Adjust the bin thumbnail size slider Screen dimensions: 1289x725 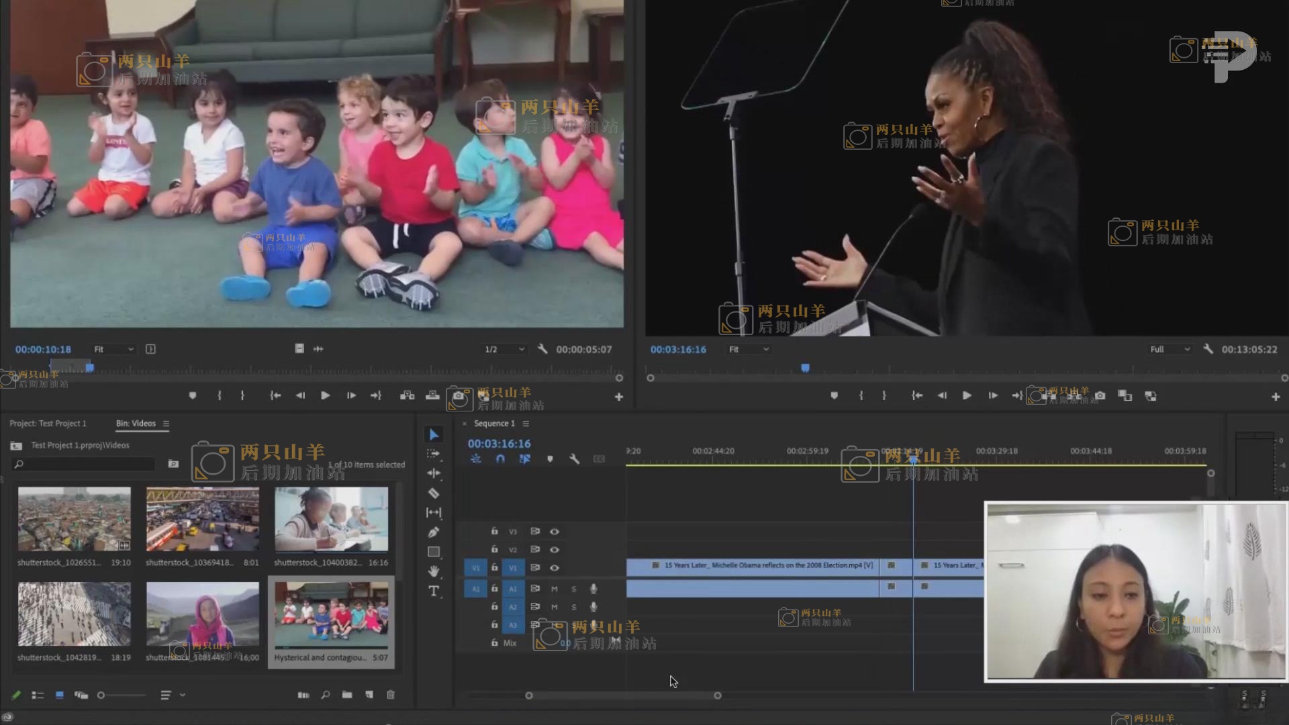click(x=101, y=695)
